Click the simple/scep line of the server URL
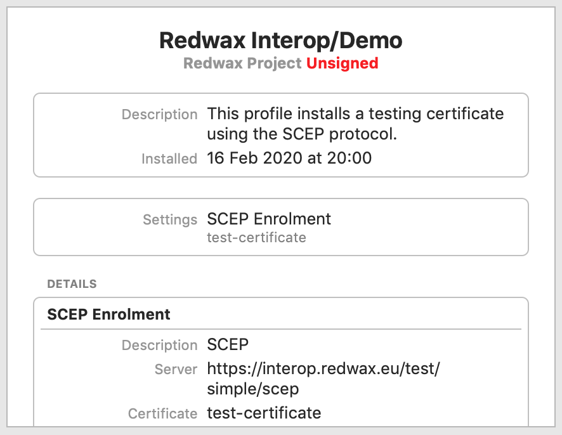The height and width of the screenshot is (435, 562). coord(252,388)
